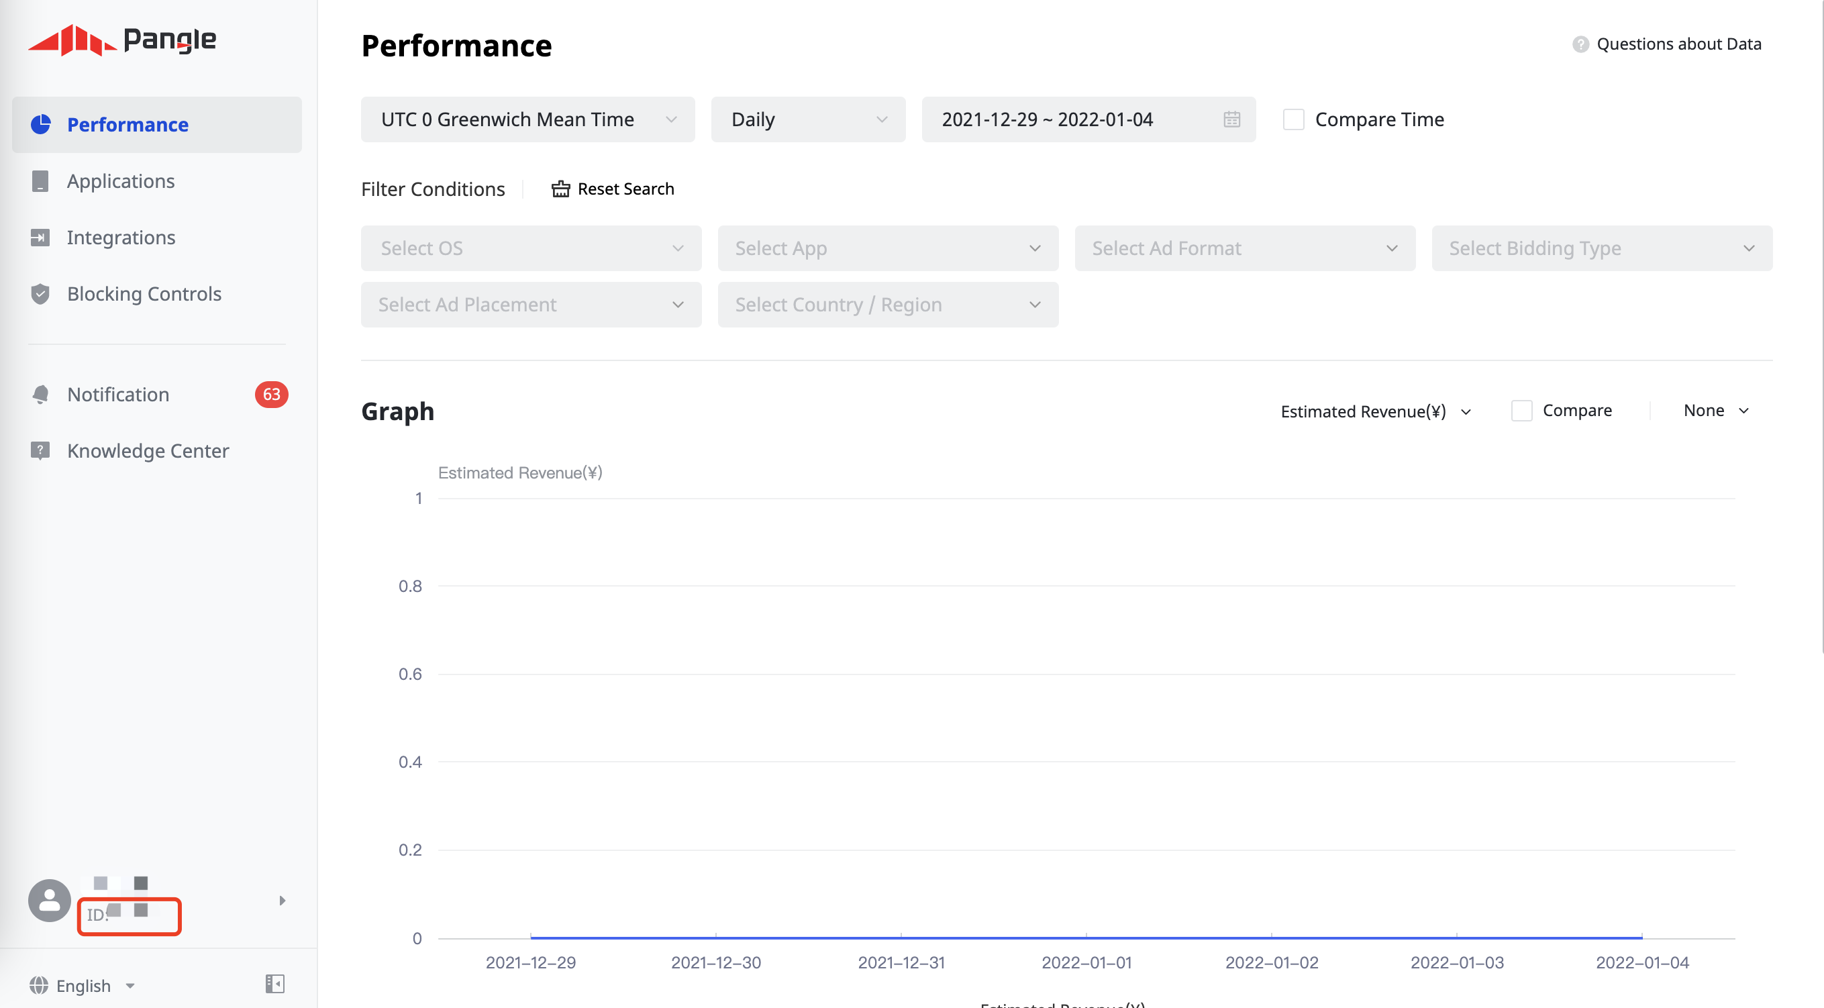The width and height of the screenshot is (1824, 1008).
Task: Expand the Select Ad Format dropdown
Action: click(x=1244, y=248)
